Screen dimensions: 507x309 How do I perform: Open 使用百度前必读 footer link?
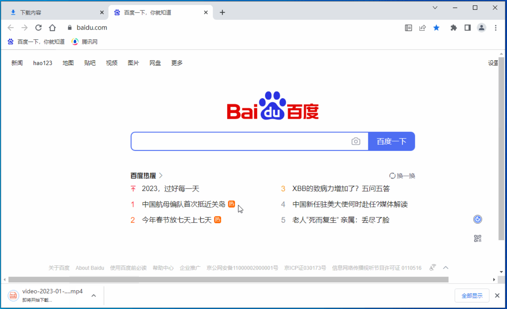pos(128,268)
